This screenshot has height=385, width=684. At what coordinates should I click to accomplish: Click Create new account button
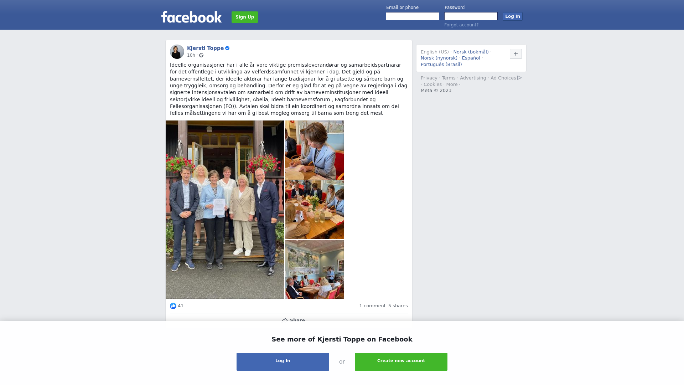401,362
